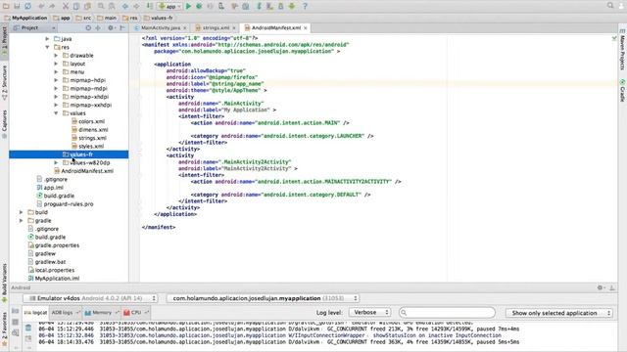
Task: Toggle the Gradle side panel
Action: (x=623, y=90)
